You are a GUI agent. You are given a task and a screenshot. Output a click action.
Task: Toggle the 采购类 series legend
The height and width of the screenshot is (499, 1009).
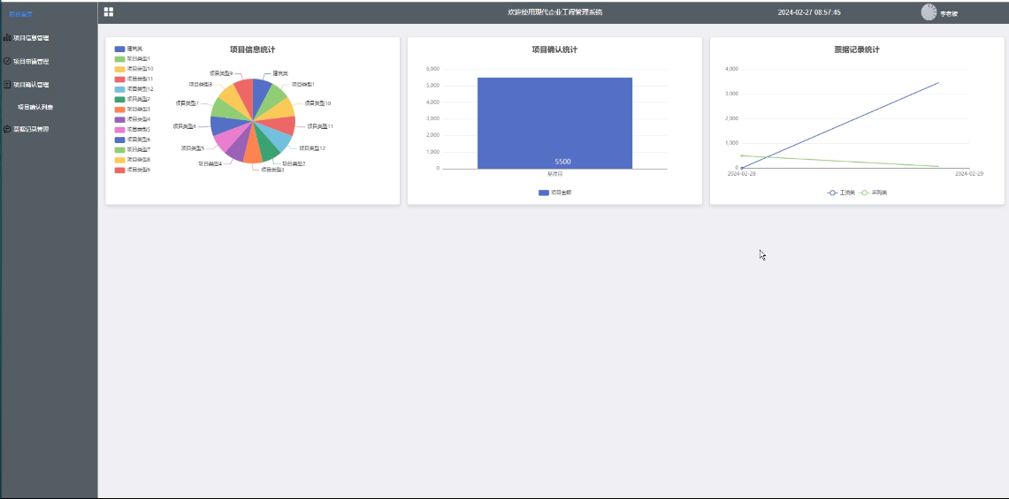[873, 193]
